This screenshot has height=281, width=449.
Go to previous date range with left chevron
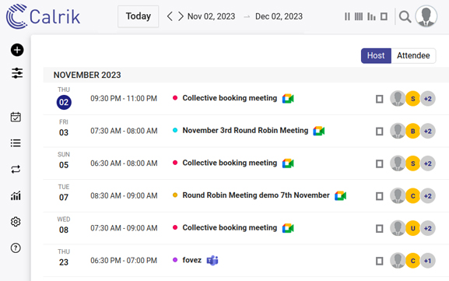click(x=170, y=16)
